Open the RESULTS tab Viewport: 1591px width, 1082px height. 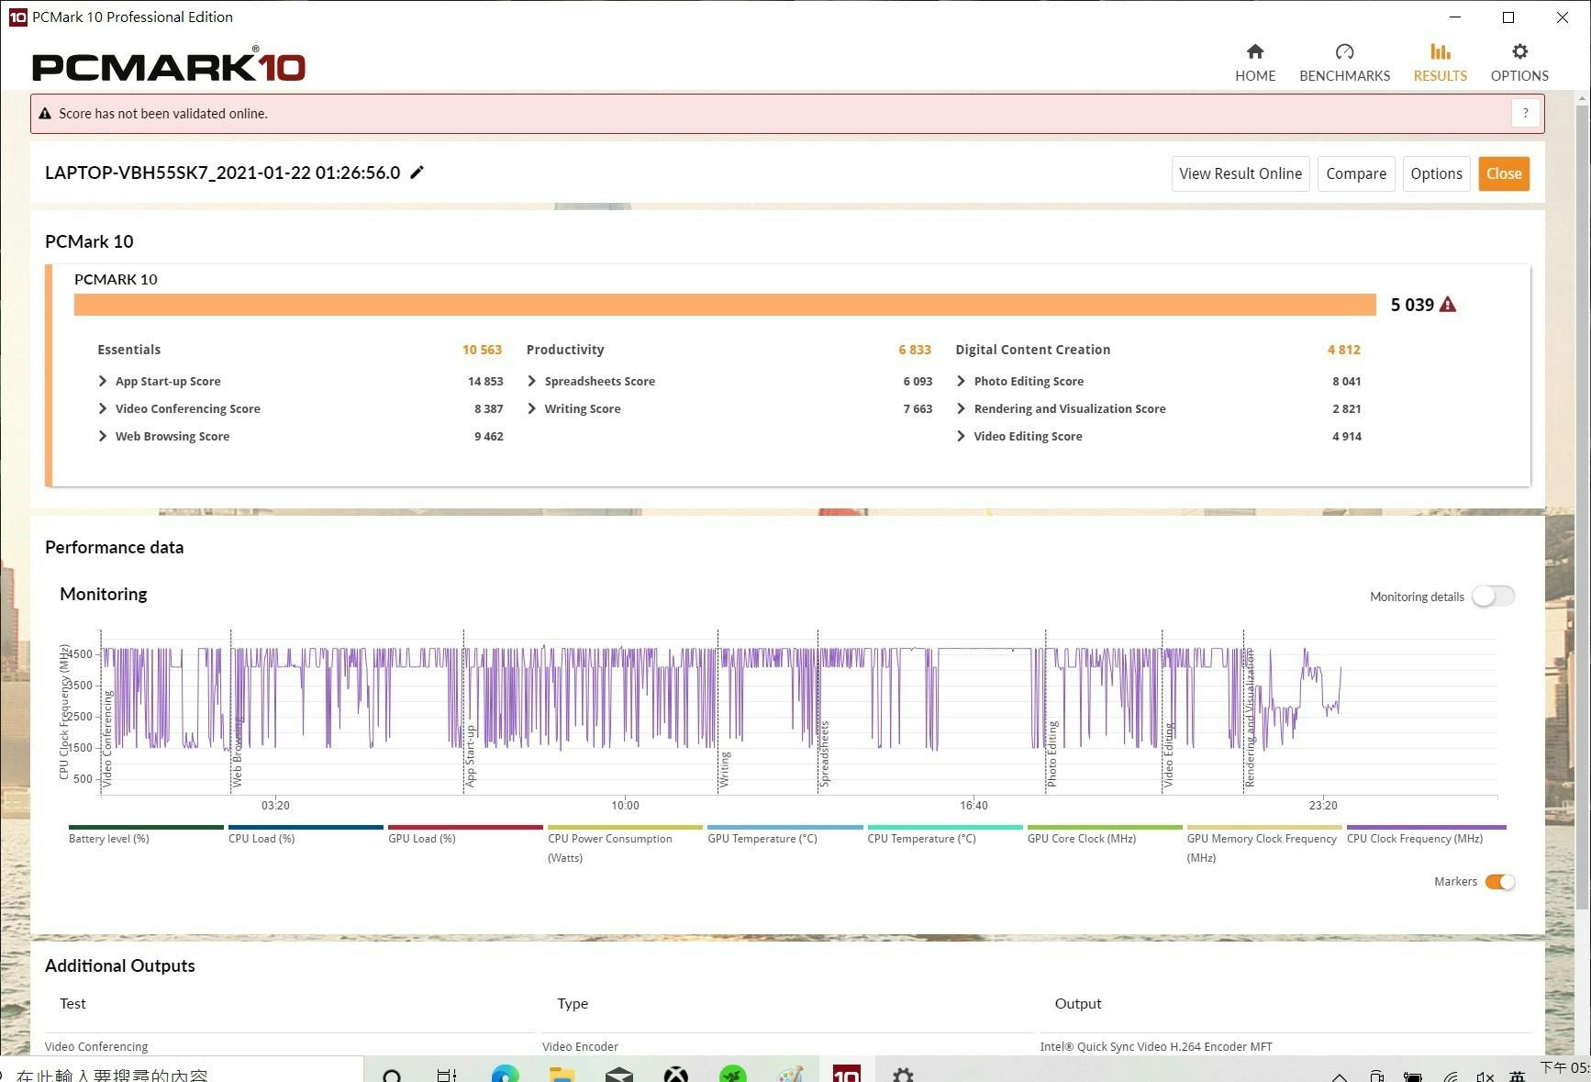point(1440,62)
